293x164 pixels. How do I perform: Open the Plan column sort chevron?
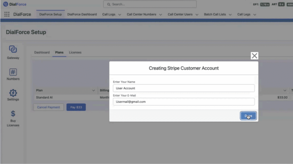93,90
